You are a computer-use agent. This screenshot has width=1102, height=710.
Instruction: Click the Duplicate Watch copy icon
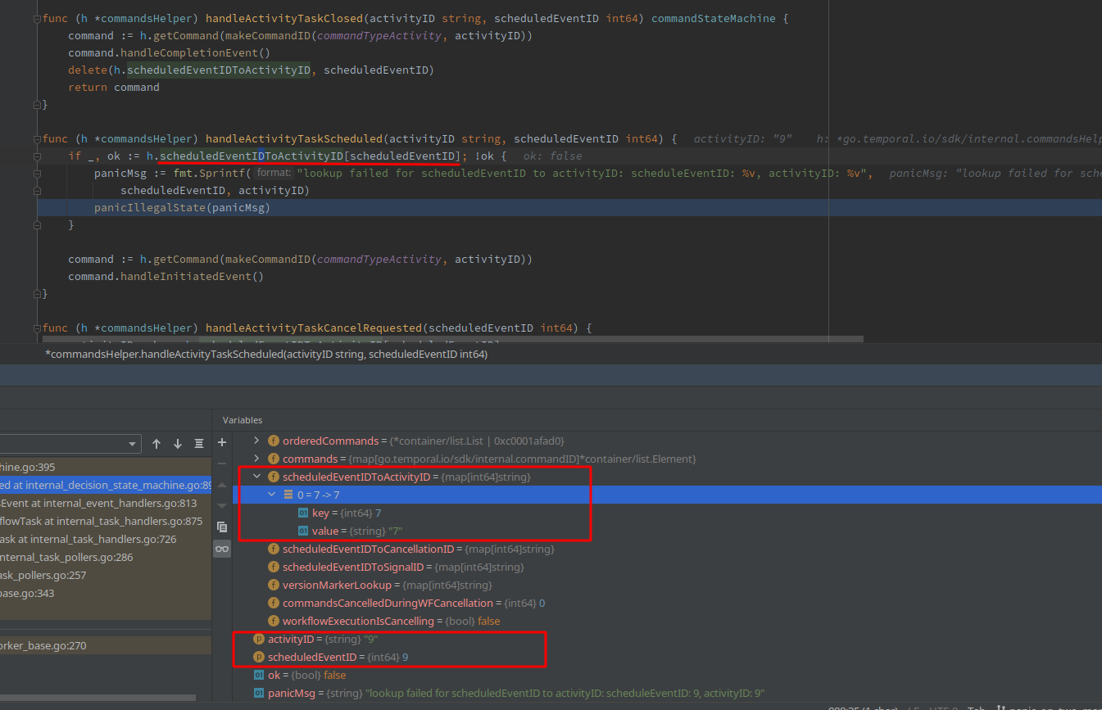click(222, 527)
